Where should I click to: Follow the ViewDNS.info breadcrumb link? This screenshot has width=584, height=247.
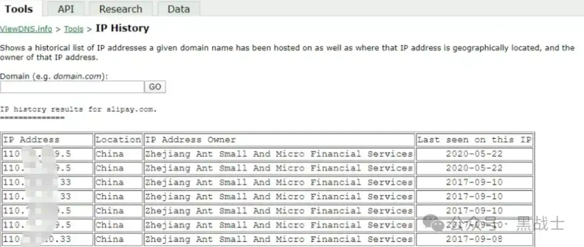26,29
